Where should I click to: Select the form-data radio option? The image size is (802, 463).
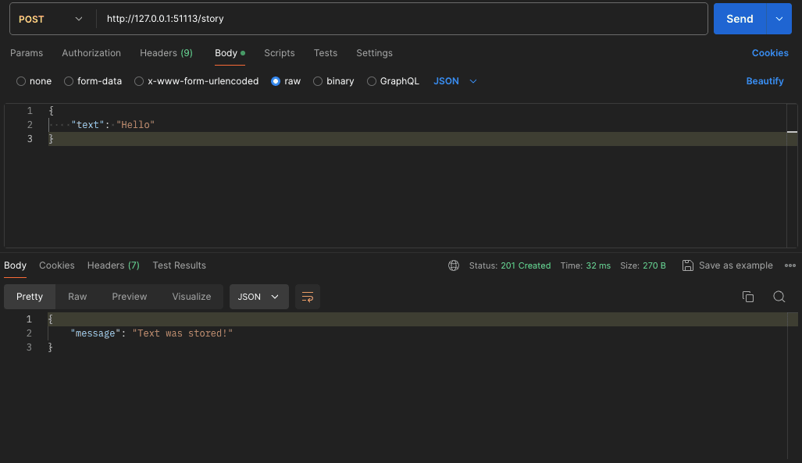click(x=69, y=81)
